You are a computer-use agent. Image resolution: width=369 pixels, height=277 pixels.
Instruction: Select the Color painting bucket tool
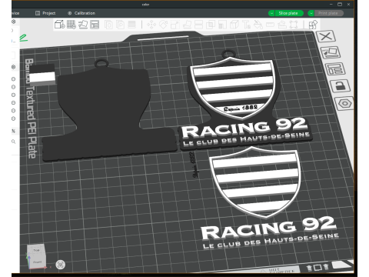258,25
